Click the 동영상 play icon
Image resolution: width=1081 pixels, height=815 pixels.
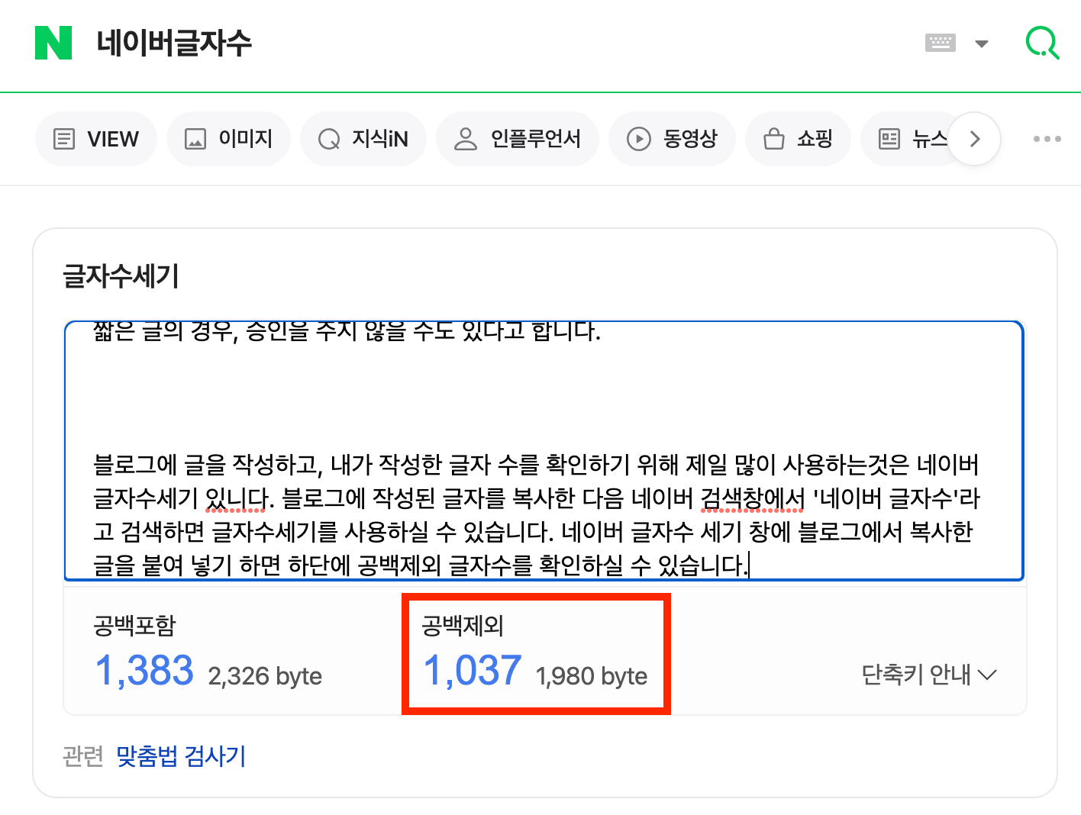click(638, 138)
